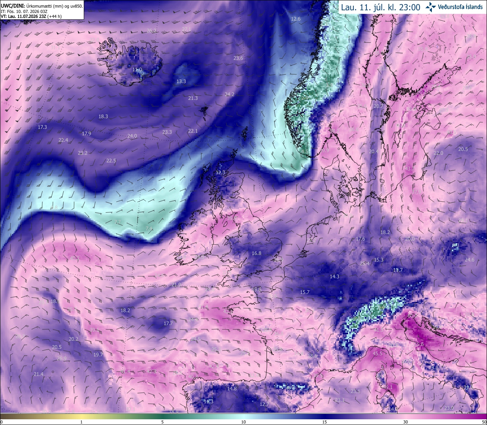Select the 12.6 value off northern Norway
This screenshot has height=425, width=487.
click(x=296, y=19)
